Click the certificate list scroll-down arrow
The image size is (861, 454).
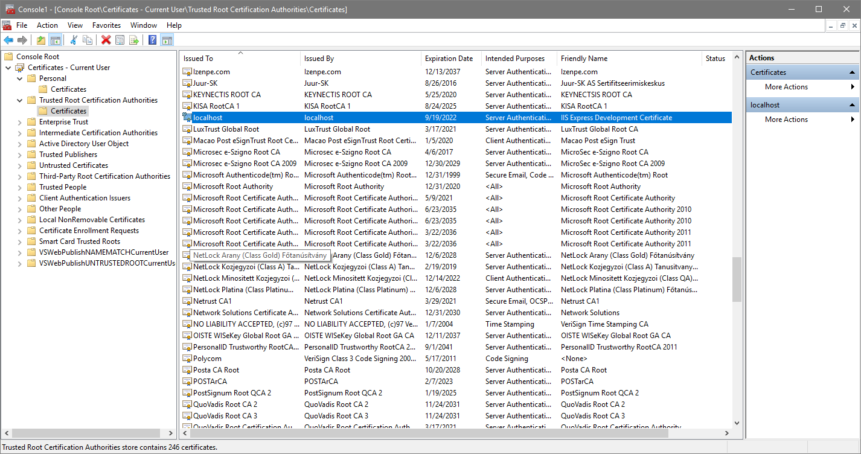[x=737, y=423]
